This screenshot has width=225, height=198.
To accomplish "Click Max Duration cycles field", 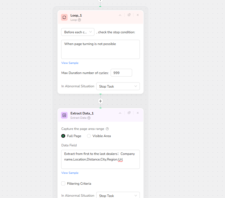I will (121, 73).
